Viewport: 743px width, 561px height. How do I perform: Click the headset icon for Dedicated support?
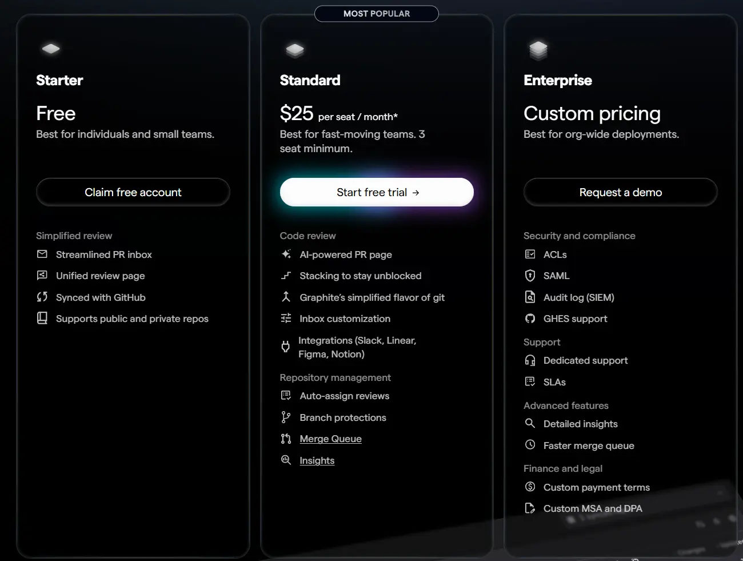(x=530, y=360)
